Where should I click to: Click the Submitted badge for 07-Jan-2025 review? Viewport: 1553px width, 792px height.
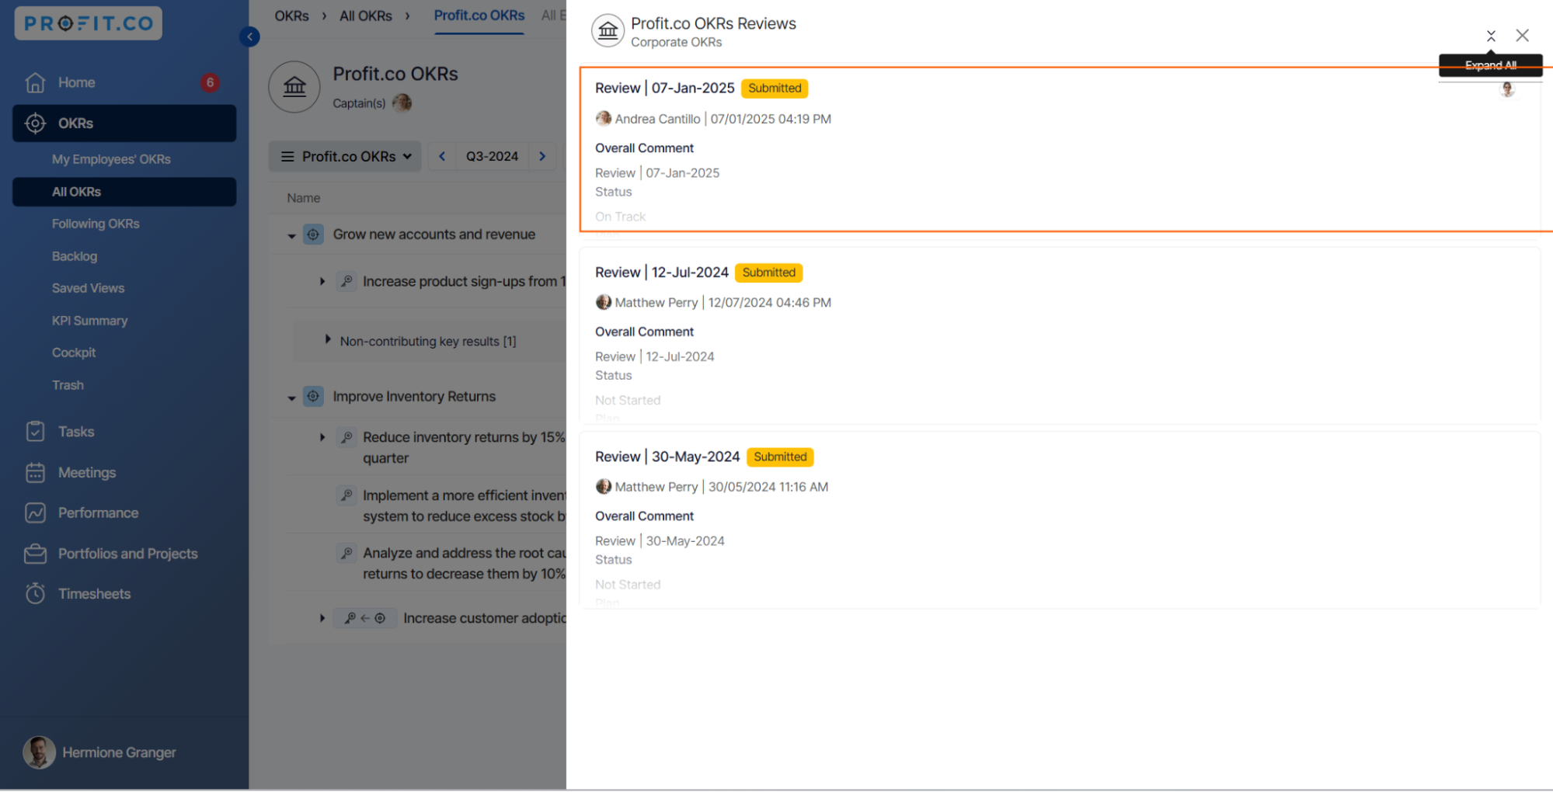[775, 88]
